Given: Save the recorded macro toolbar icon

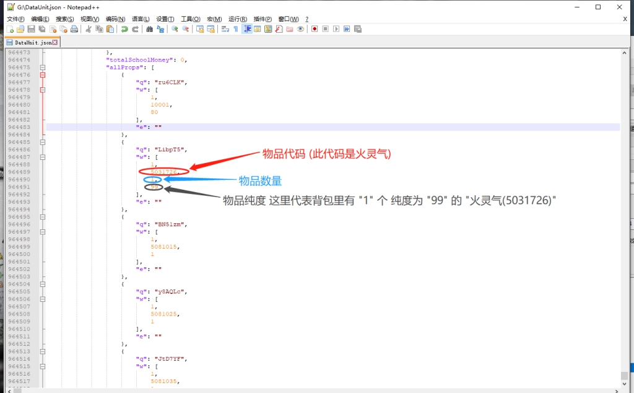Looking at the screenshot, I should [358, 29].
